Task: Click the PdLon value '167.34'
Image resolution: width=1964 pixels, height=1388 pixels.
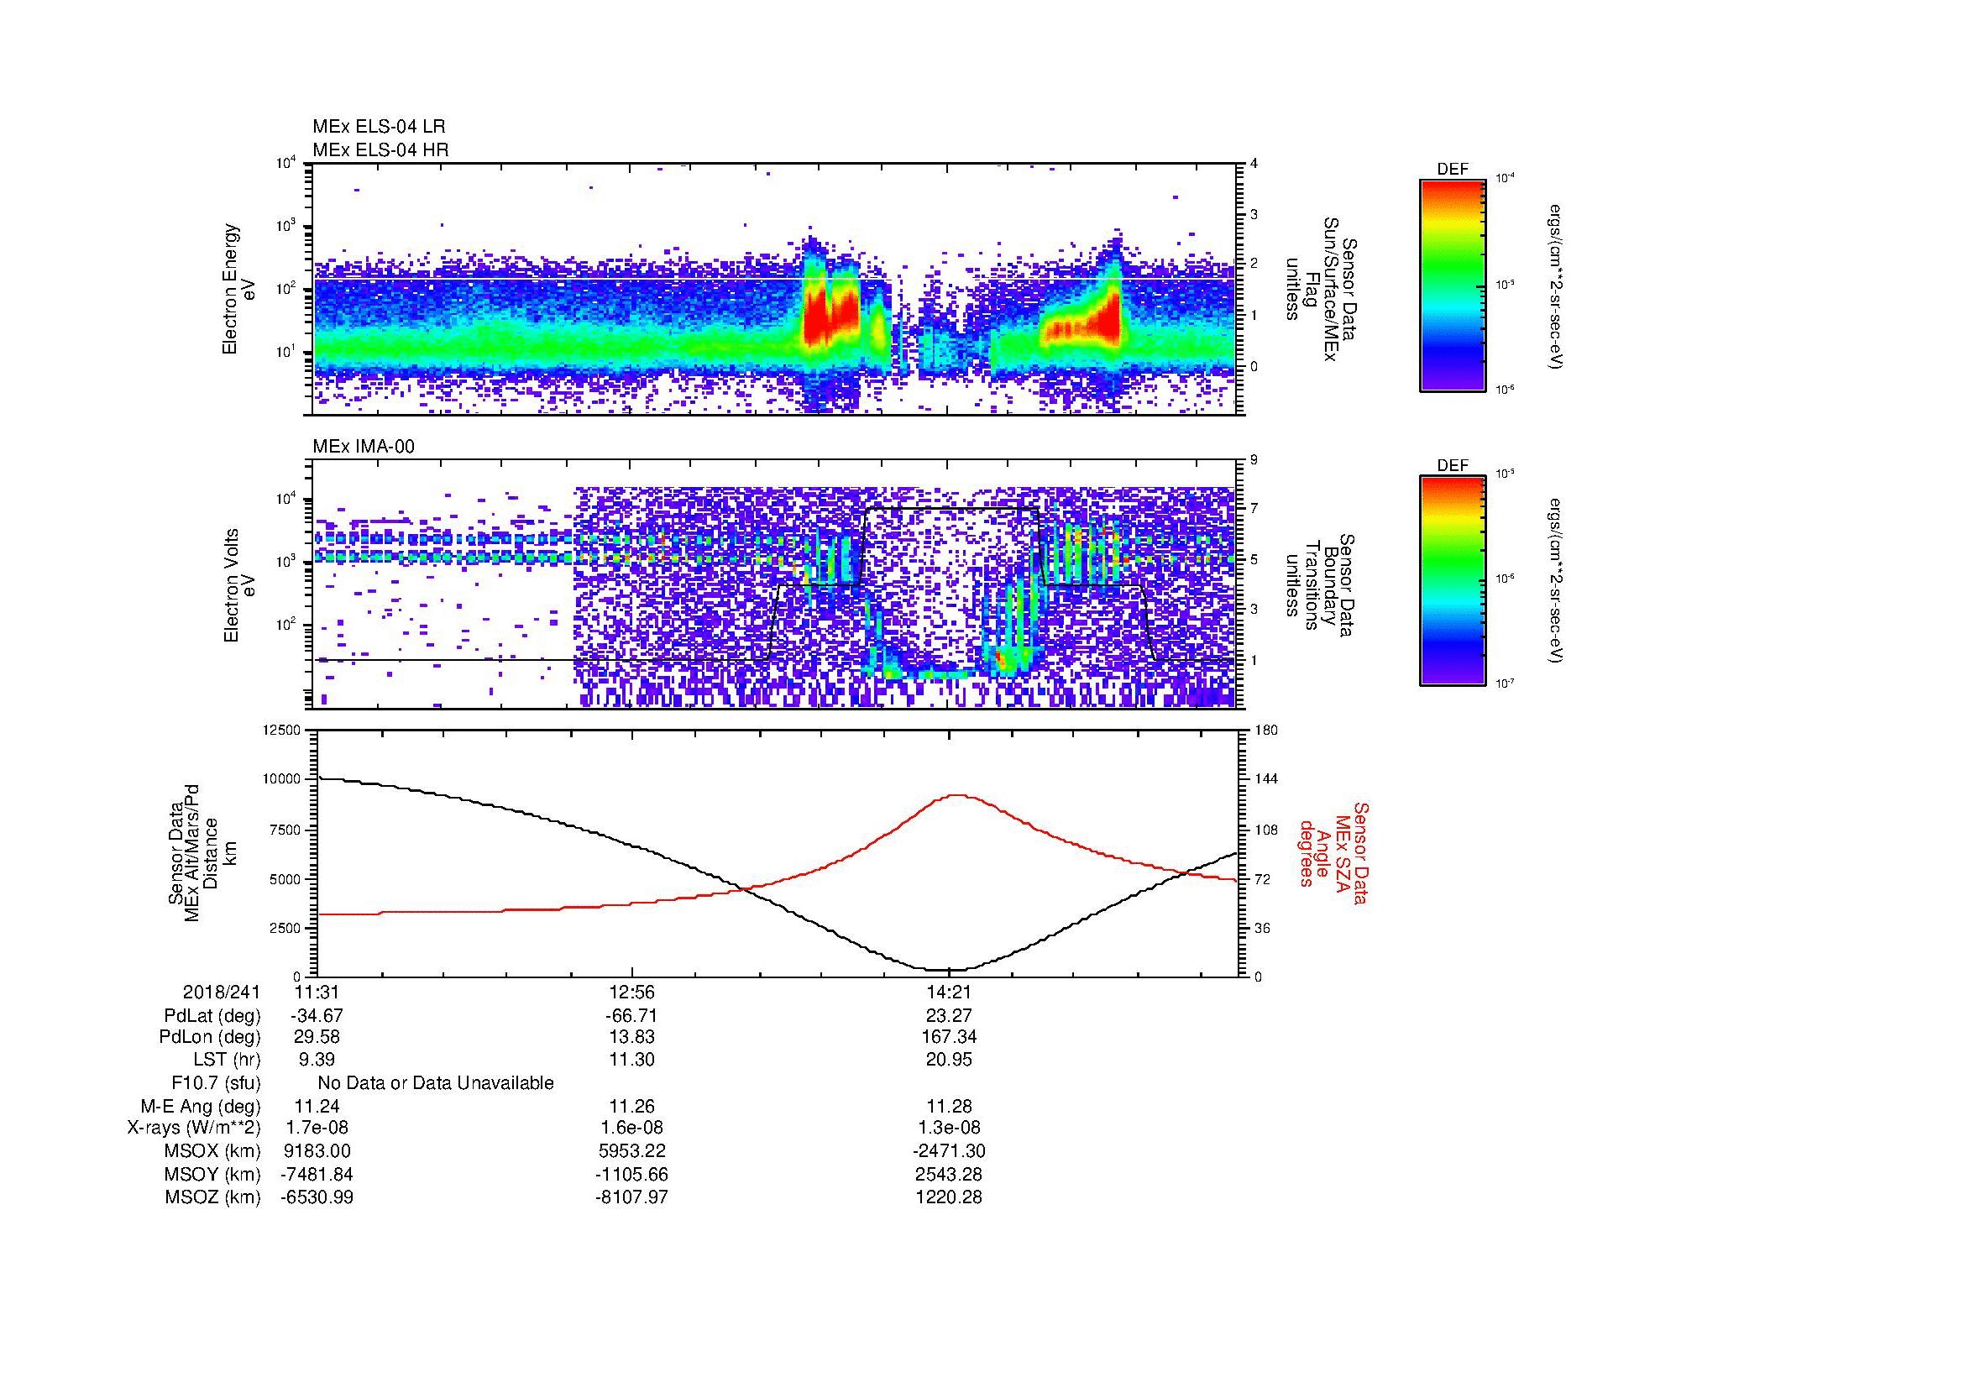Action: pos(949,1037)
